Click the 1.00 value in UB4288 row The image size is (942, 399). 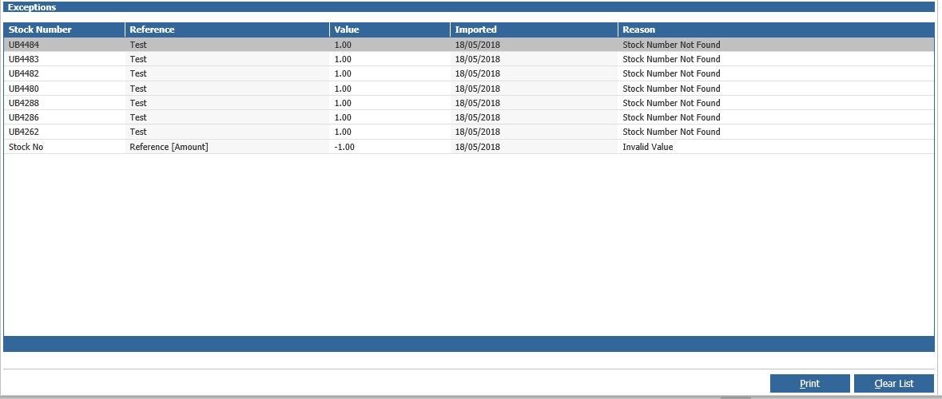click(343, 103)
